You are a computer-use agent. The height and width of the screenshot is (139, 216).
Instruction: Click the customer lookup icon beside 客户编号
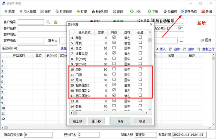click(x=48, y=22)
